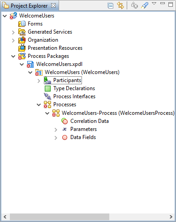The image size is (176, 222).
Task: Select Process Interfaces label
Action: (74, 96)
